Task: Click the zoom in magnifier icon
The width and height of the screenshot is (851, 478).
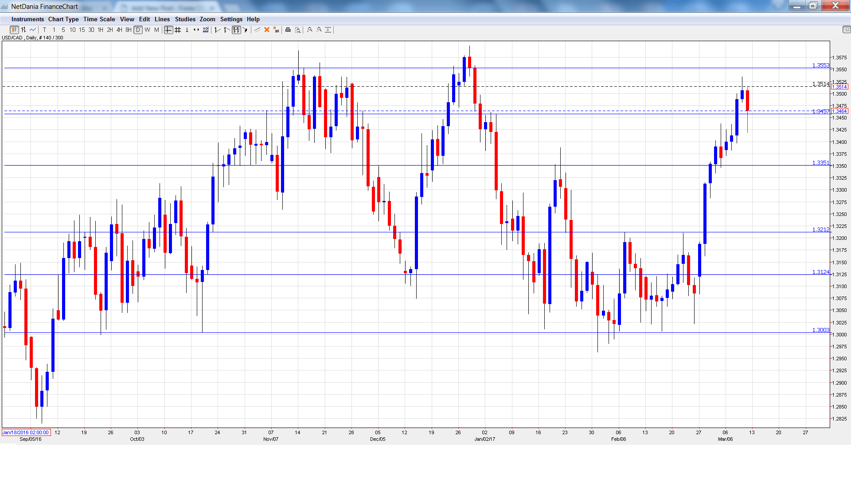Action: coord(309,30)
